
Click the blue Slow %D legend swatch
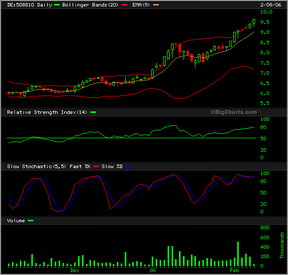[128, 167]
